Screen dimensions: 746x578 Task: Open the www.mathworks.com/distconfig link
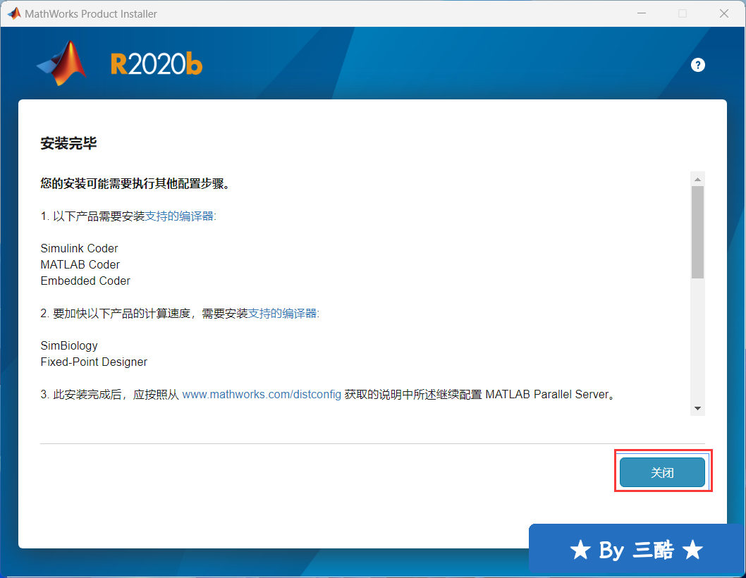[262, 394]
